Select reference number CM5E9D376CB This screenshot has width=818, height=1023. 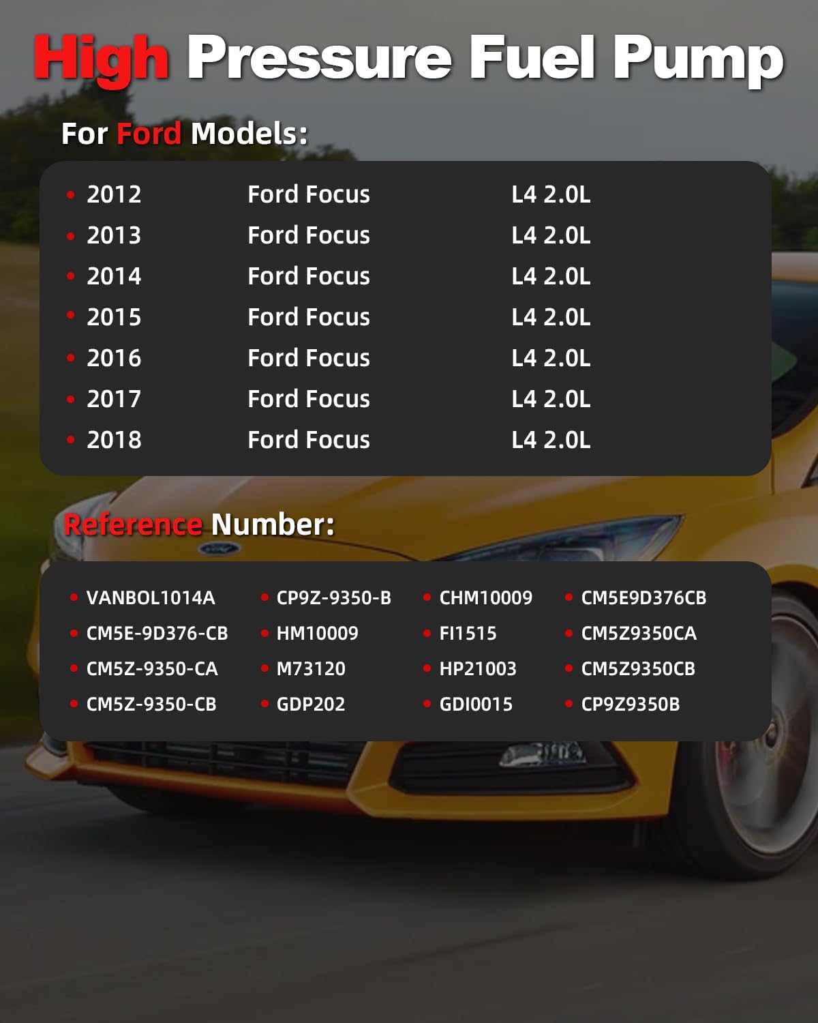(x=643, y=598)
